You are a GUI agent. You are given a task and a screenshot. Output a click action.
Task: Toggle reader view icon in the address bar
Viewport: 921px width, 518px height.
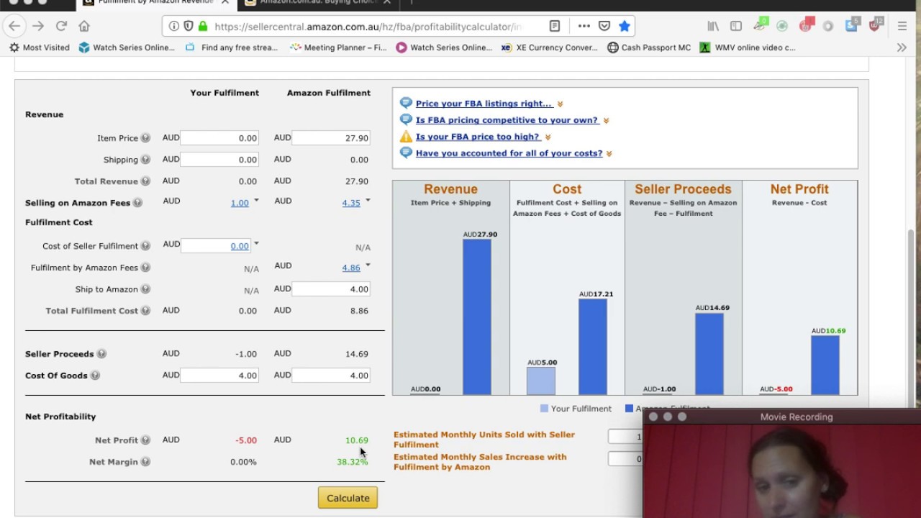(555, 26)
